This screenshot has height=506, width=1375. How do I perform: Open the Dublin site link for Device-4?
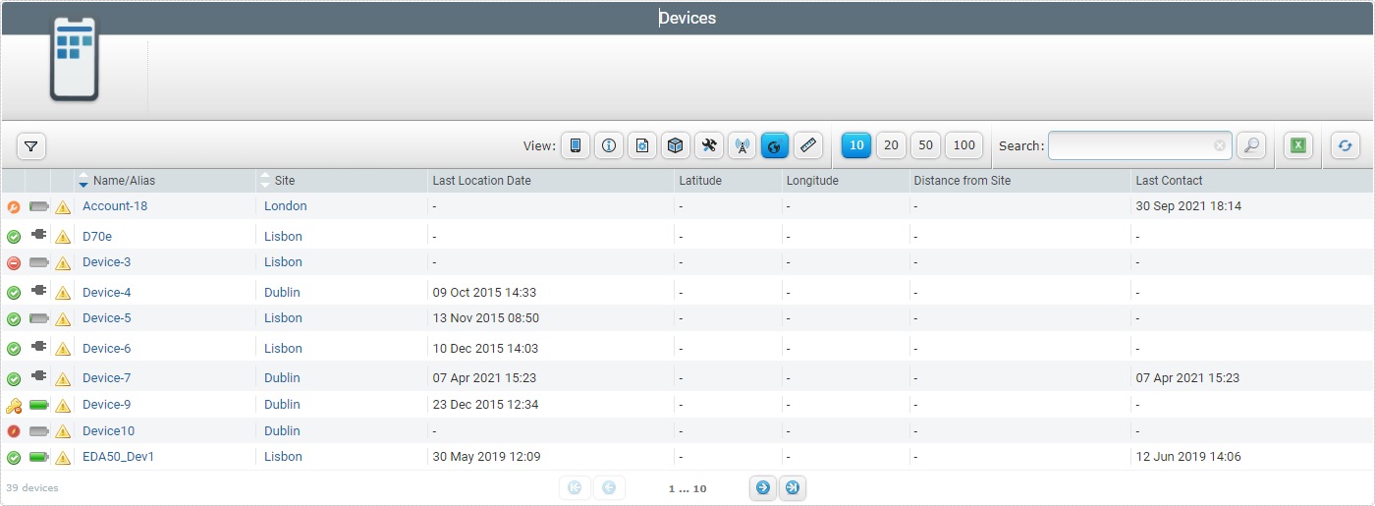point(283,293)
